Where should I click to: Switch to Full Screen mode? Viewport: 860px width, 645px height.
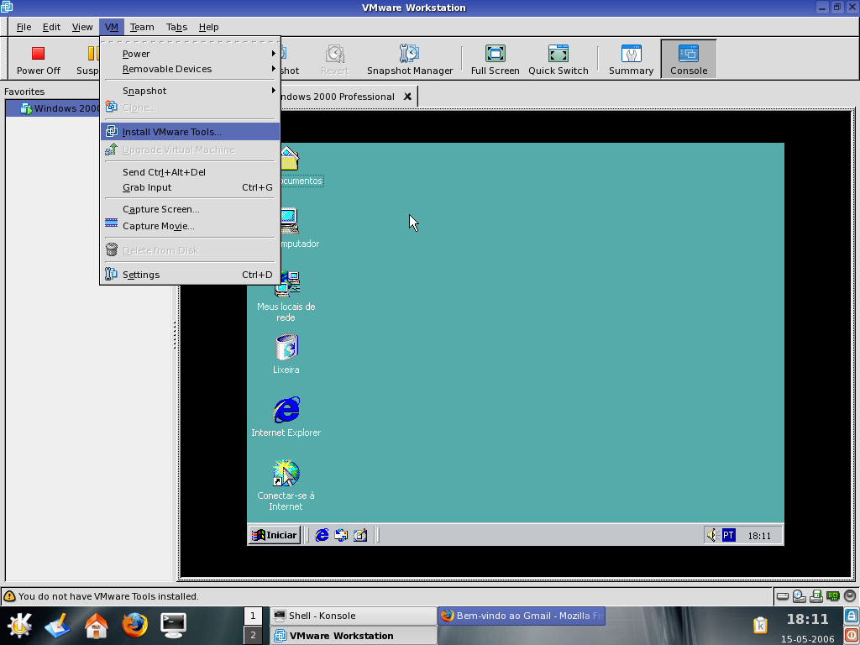coord(495,60)
